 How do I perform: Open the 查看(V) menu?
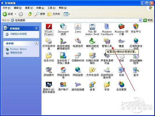point(29,8)
